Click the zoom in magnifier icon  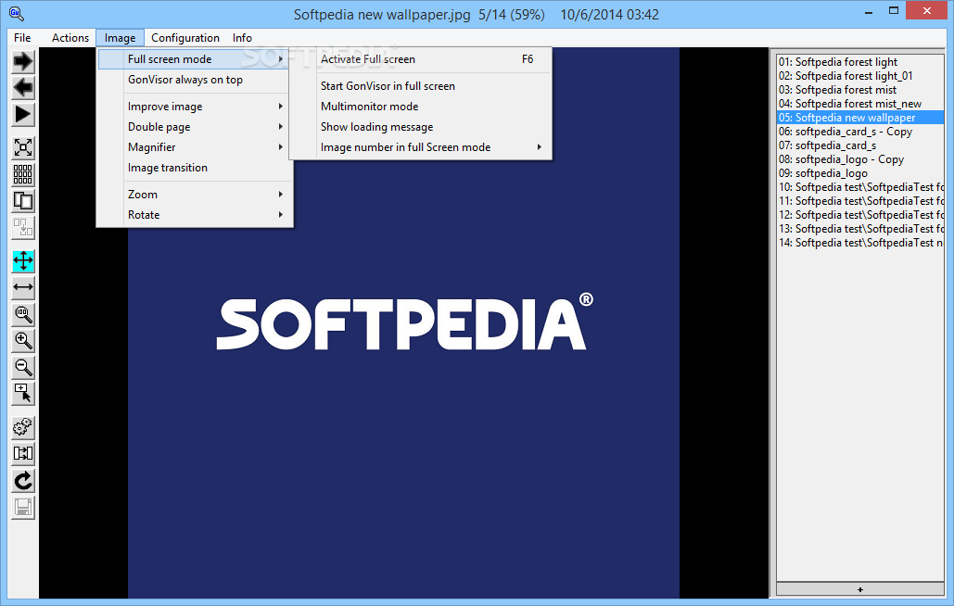[x=23, y=341]
